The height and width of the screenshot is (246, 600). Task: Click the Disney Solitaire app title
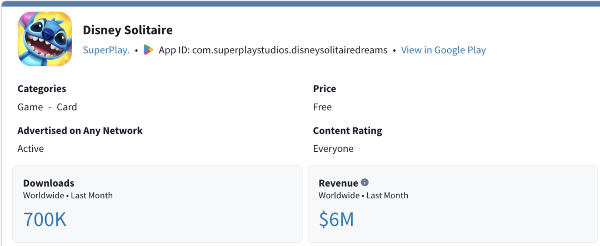pos(128,30)
